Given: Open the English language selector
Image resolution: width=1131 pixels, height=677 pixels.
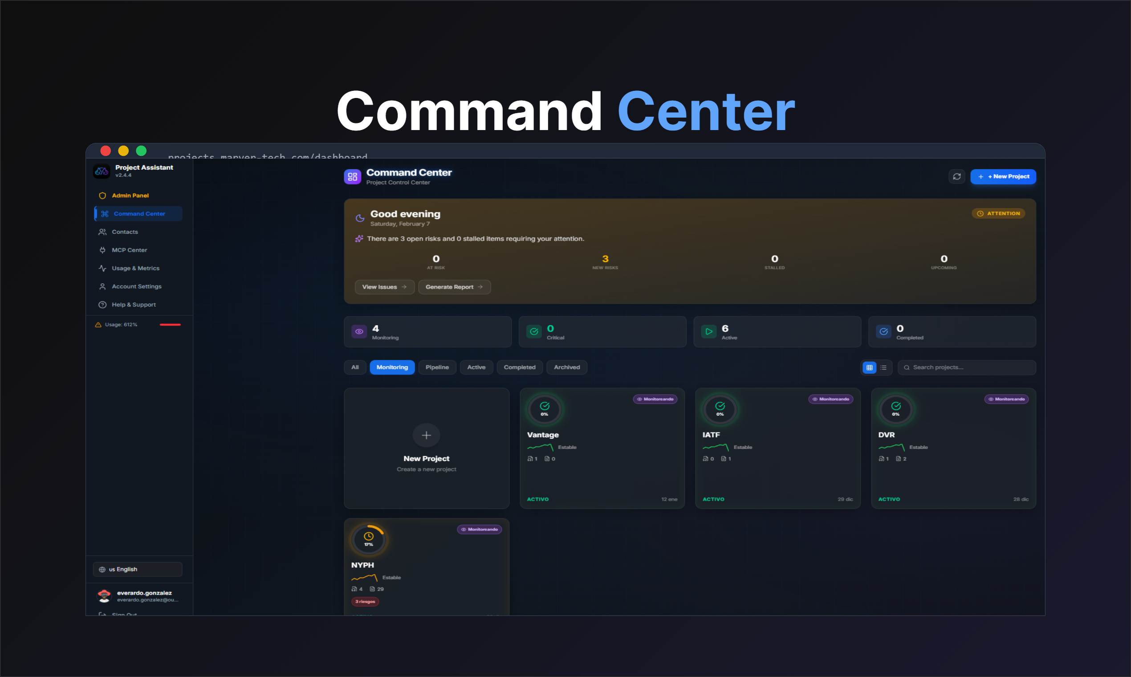Looking at the screenshot, I should tap(137, 569).
